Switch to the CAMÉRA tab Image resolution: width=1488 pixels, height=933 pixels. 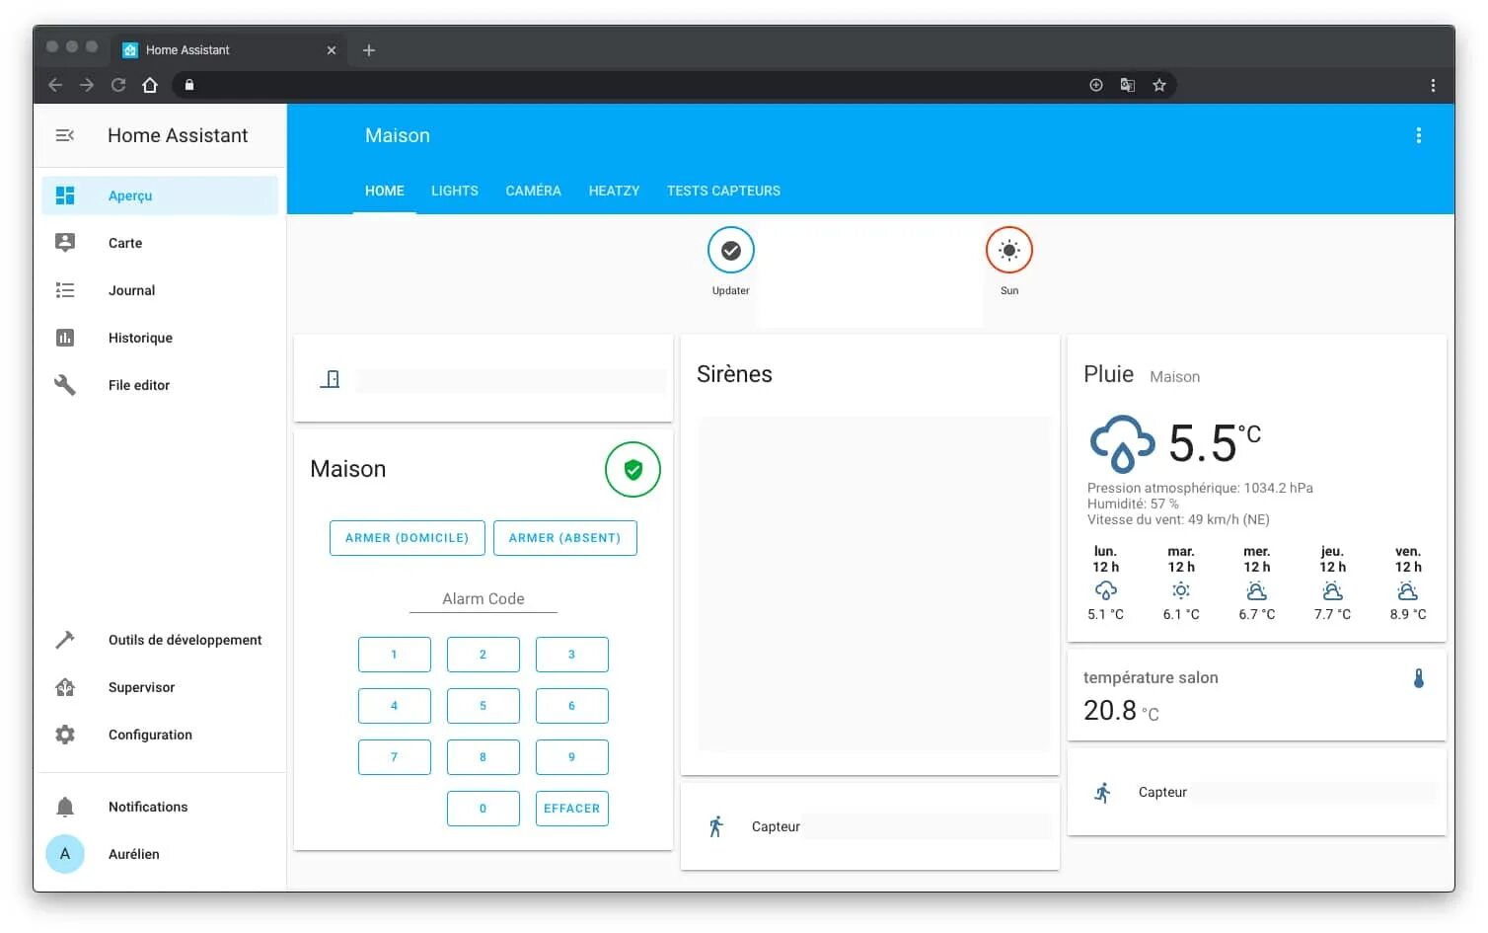coord(534,191)
